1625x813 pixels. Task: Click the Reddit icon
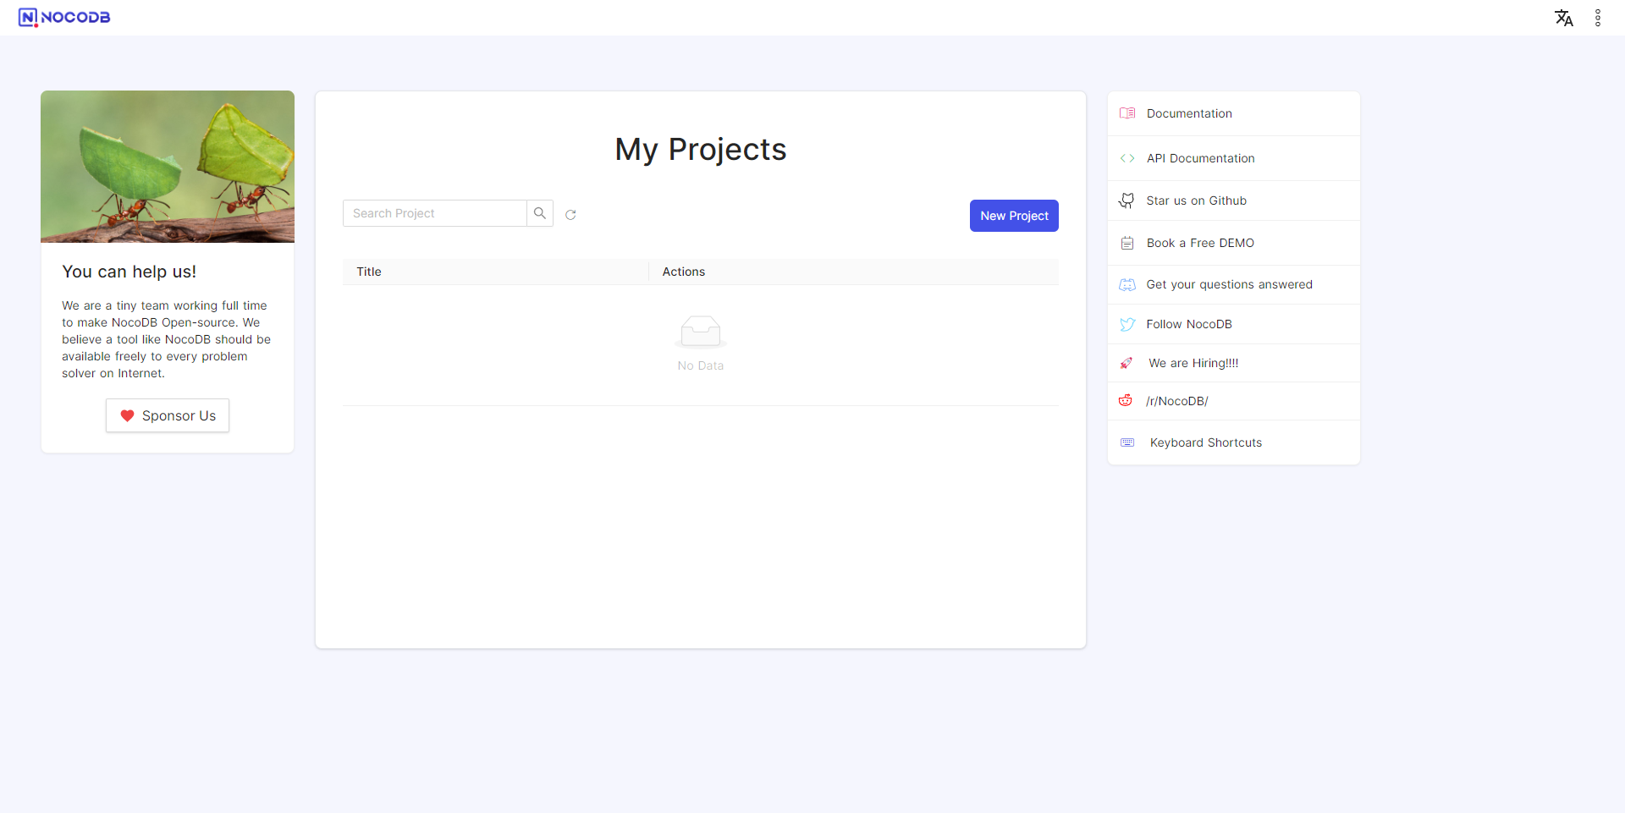[1126, 400]
